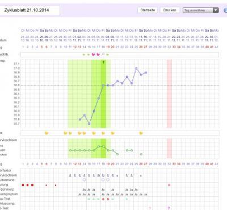This screenshot has width=227, height=210.
Task: Click the red bleeding square on day 3
Action: 32,185
